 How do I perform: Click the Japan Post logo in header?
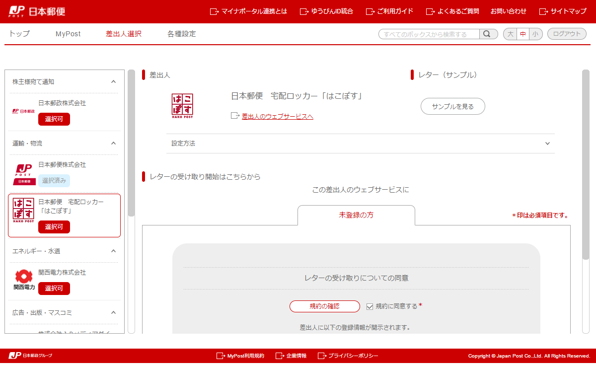point(37,11)
